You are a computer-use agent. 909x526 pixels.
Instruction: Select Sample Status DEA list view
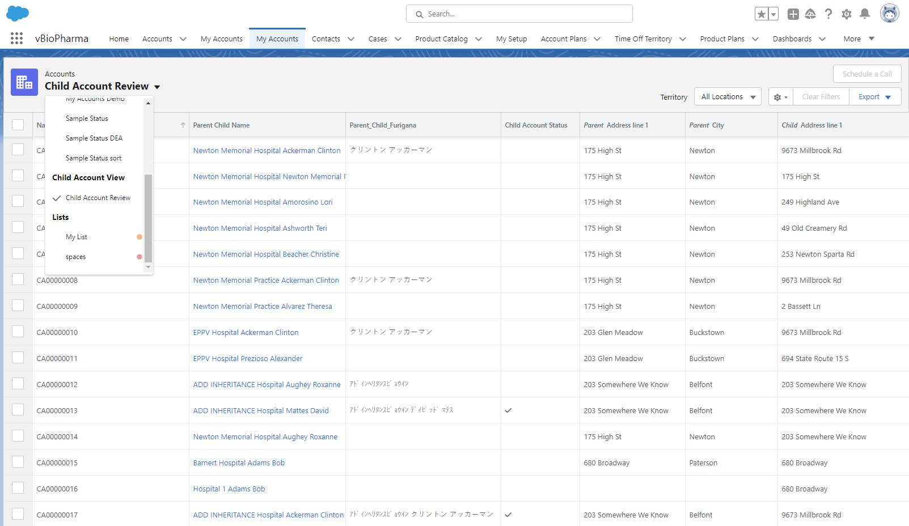(x=94, y=138)
